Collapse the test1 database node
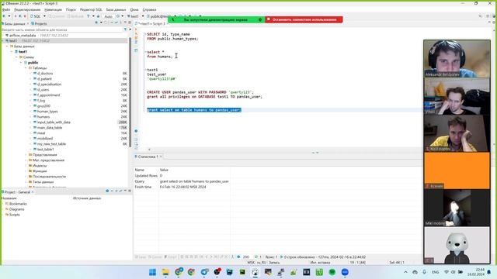Viewport: 497px width, 279px height. tap(12, 52)
